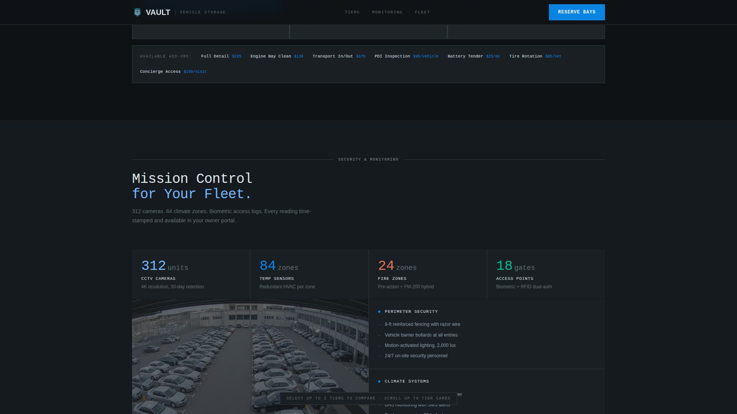
Task: Click the arrow beside 24/7 on-site security personnel
Action: point(380,356)
